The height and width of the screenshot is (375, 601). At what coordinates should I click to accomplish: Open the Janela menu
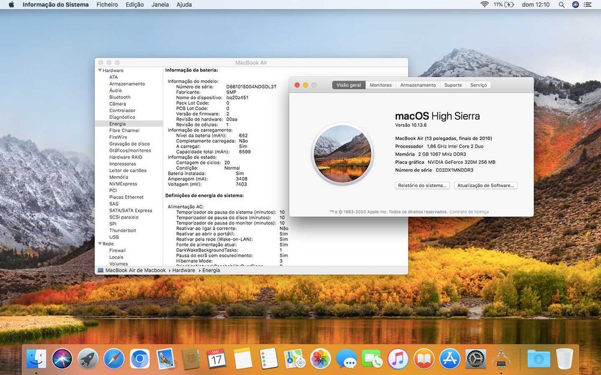pos(160,5)
